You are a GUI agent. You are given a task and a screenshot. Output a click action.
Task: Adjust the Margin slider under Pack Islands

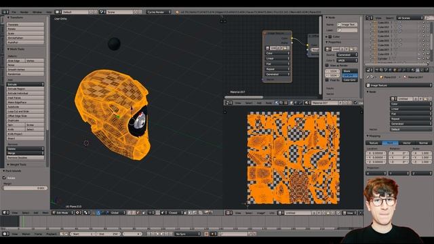pos(25,188)
